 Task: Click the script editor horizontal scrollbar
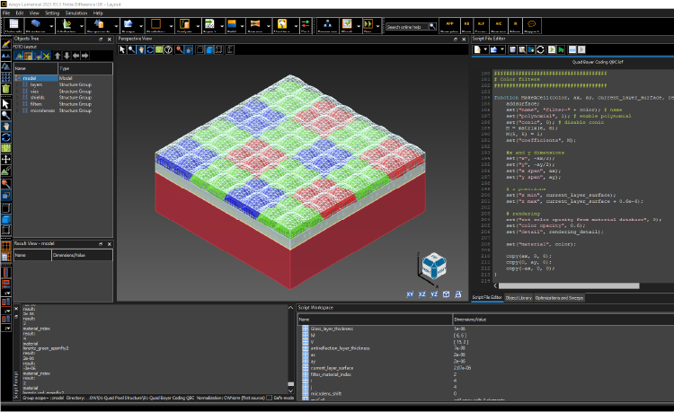(568, 285)
